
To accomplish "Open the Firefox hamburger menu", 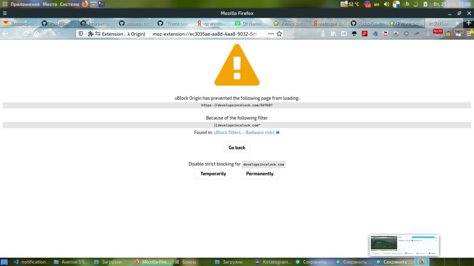I will tap(469, 34).
